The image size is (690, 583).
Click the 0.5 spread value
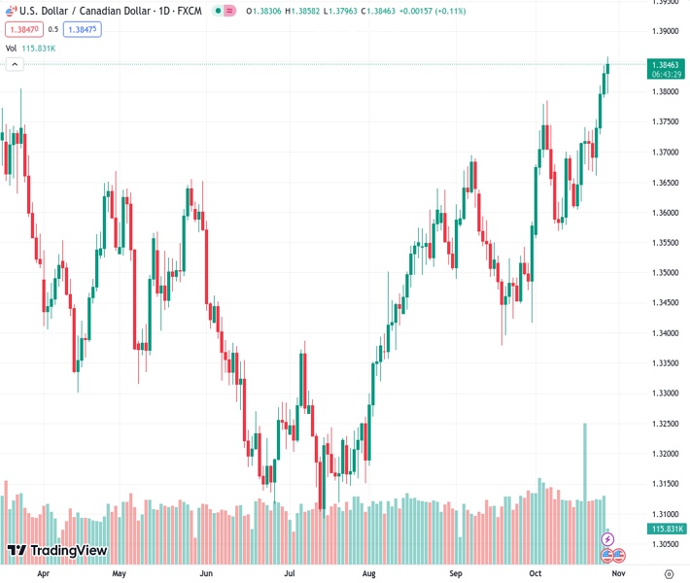click(x=53, y=29)
